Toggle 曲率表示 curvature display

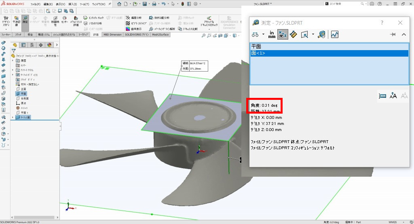coord(133,29)
